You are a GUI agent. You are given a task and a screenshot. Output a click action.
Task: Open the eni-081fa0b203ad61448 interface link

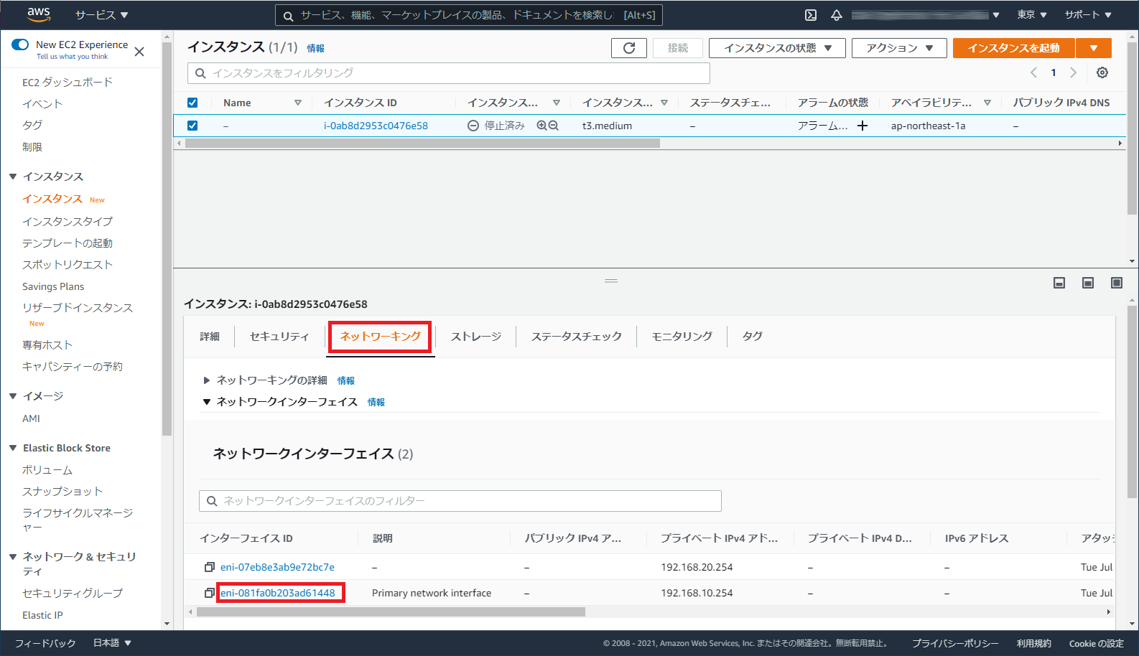click(278, 593)
